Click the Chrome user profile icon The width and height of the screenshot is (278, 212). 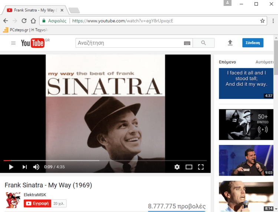coord(228,3)
